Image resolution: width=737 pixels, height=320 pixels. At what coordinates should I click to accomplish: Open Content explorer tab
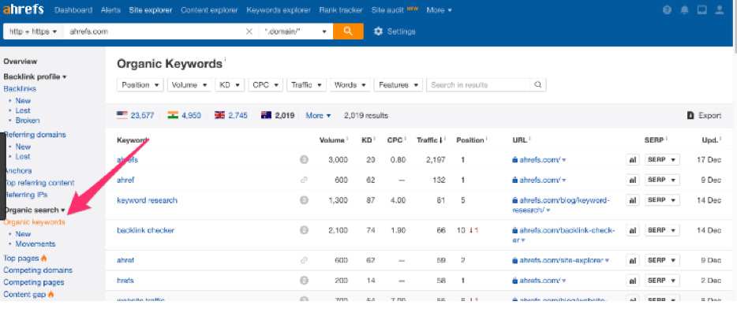(209, 10)
